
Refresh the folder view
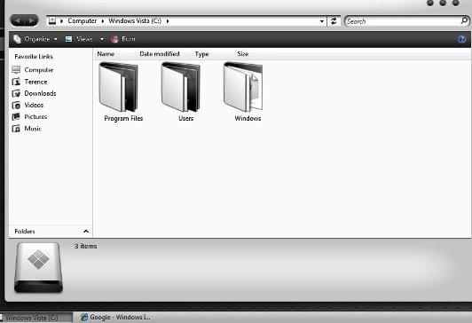(x=334, y=21)
